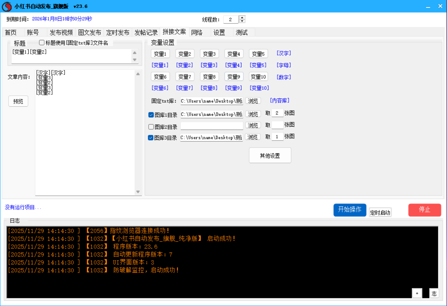Image resolution: width=447 pixels, height=306 pixels.
Task: Enable the 图库2目录 checkbox
Action: coord(151,127)
